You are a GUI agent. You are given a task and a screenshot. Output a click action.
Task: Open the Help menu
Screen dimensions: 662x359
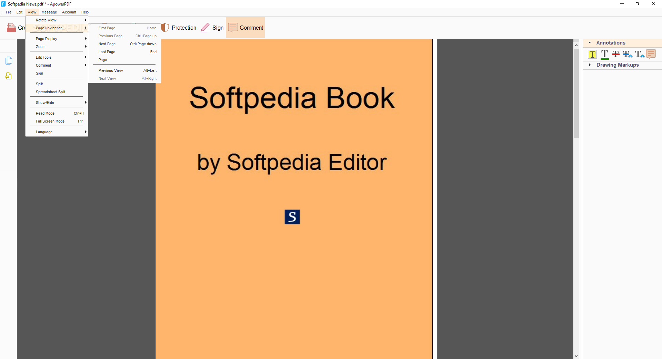tap(85, 12)
